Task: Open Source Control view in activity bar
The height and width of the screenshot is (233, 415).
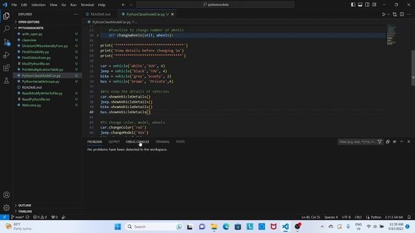Action: 6,41
